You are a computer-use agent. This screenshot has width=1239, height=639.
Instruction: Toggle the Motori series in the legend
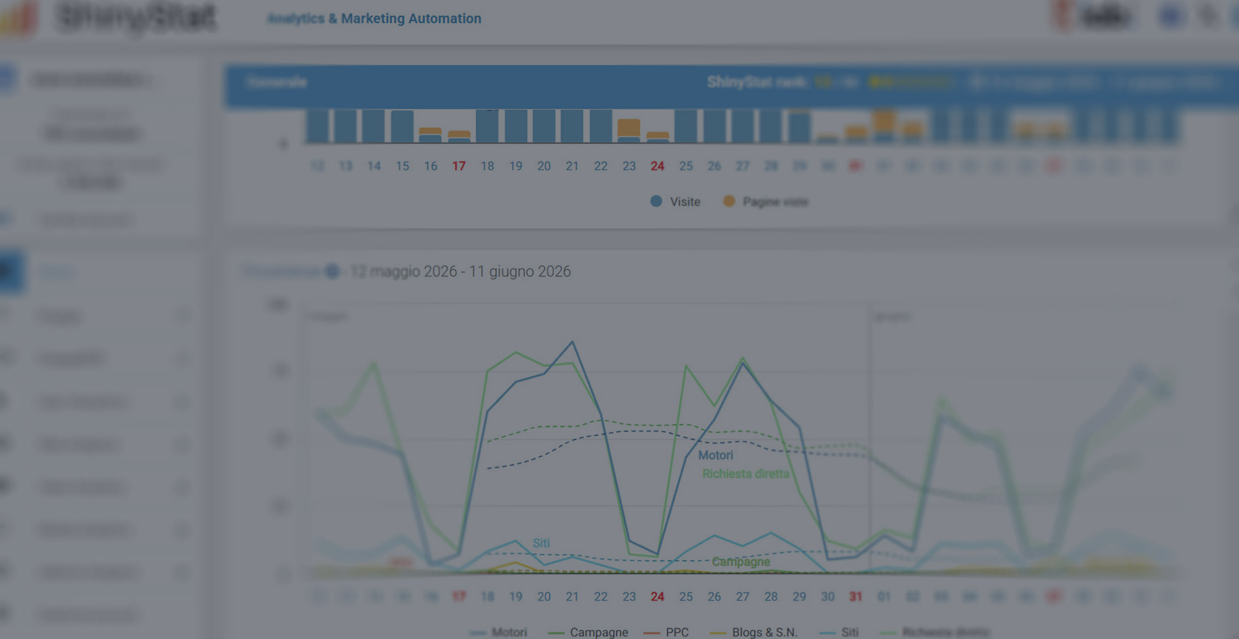499,632
